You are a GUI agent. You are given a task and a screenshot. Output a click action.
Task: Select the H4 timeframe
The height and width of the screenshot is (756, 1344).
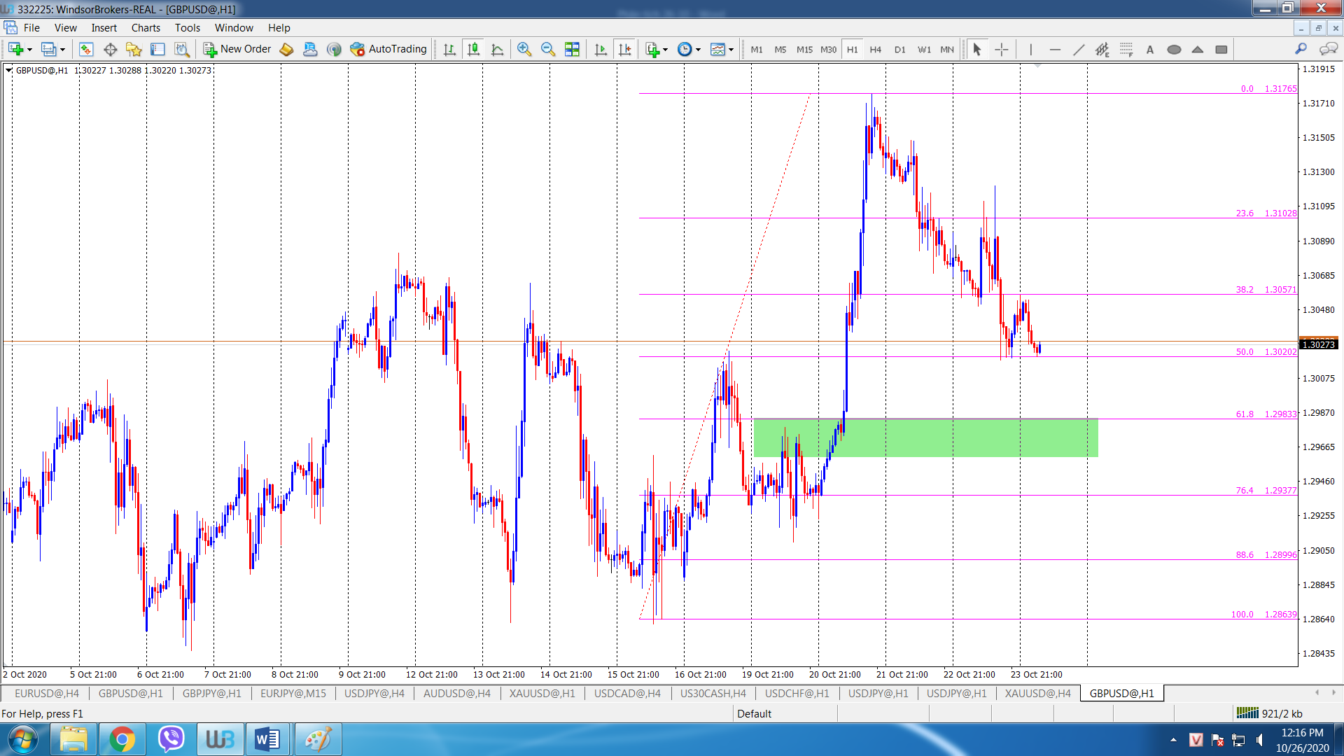pyautogui.click(x=876, y=49)
